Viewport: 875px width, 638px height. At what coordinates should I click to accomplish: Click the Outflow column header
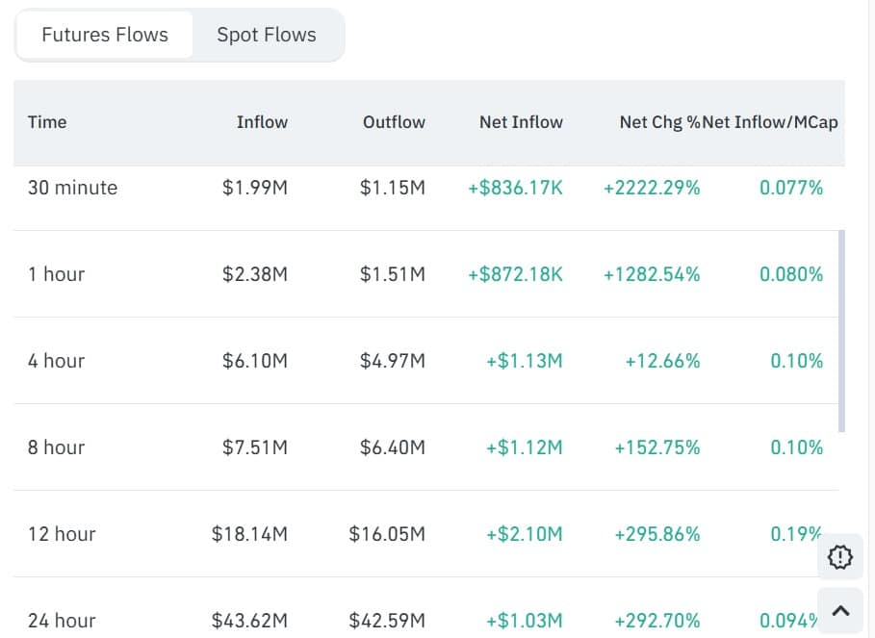394,122
